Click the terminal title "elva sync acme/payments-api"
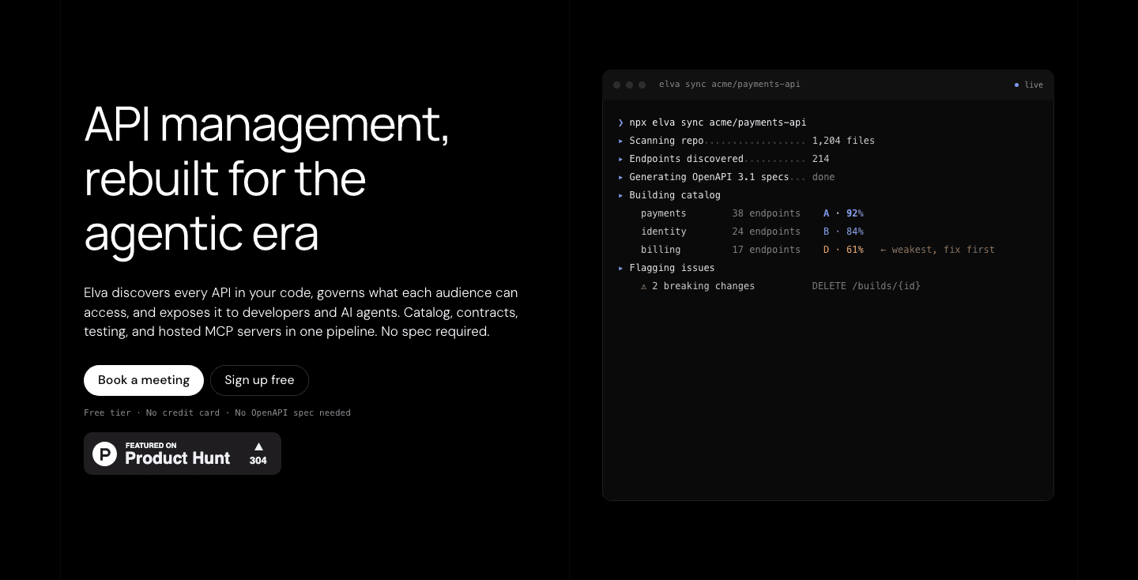The width and height of the screenshot is (1138, 580). (729, 85)
